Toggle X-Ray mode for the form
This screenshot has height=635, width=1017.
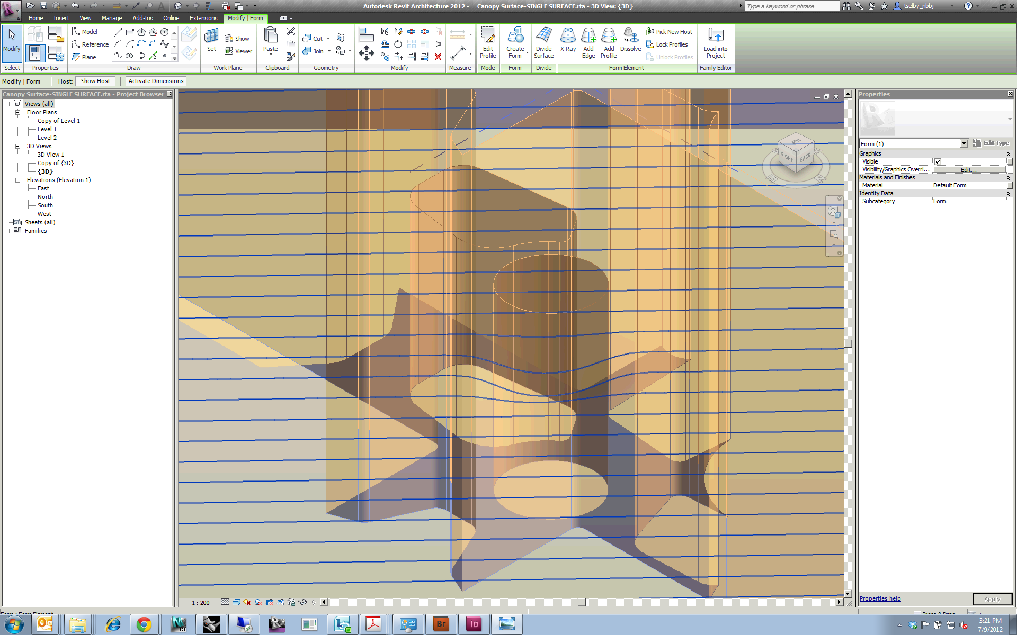[x=568, y=40]
